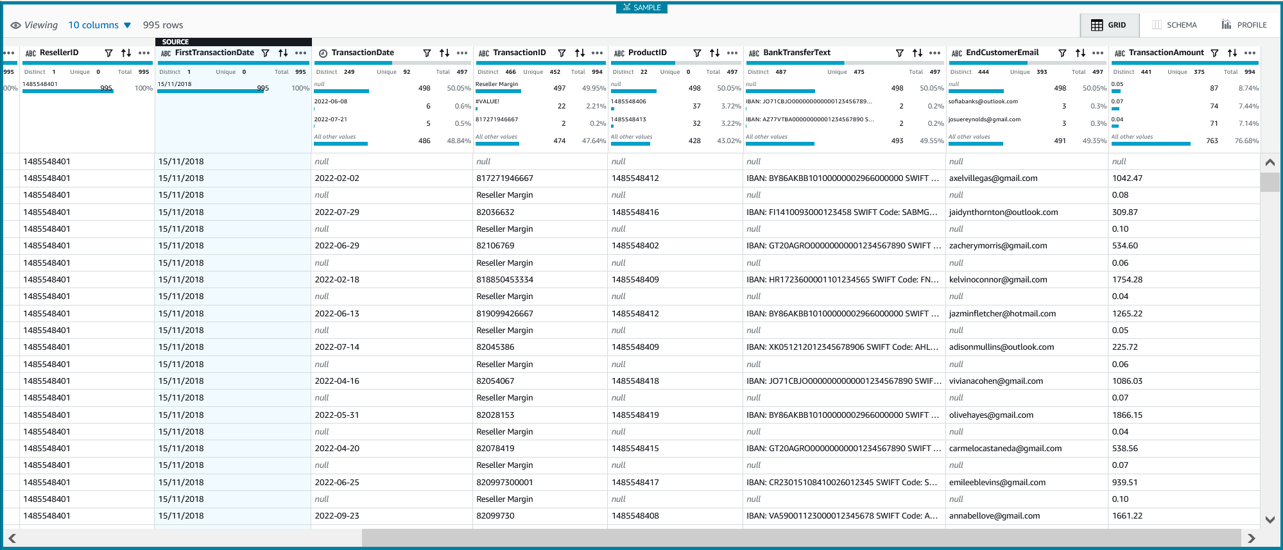Click the Sample label at top
Viewport: 1283px width, 550px height.
pyautogui.click(x=642, y=8)
